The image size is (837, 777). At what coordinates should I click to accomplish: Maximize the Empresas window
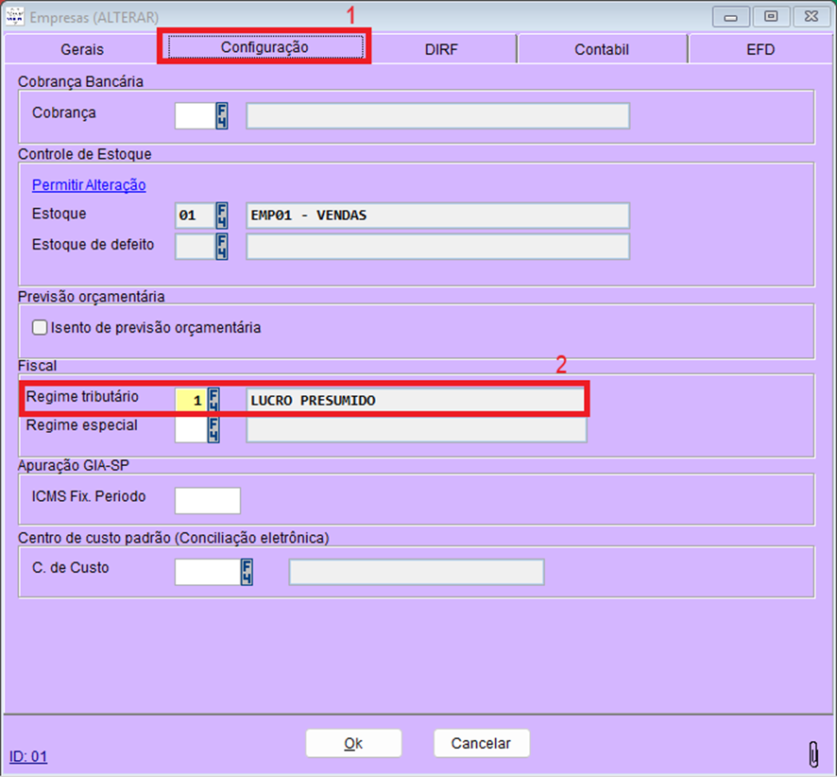click(771, 17)
